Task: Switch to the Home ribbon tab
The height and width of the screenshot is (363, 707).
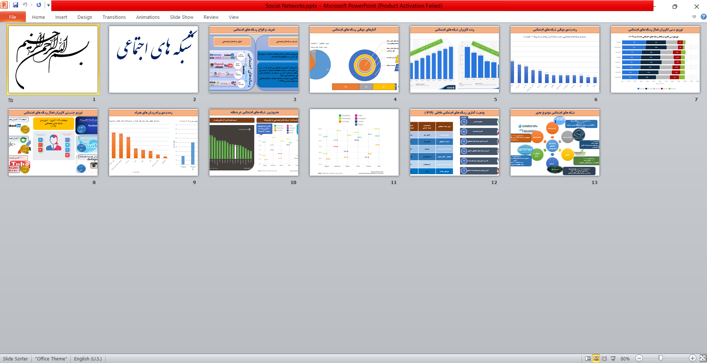Action: [x=38, y=17]
